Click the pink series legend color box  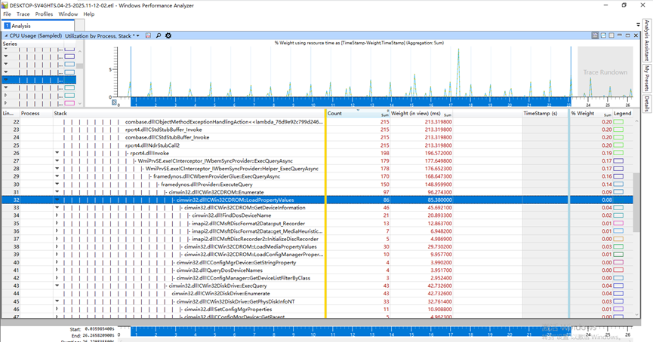coord(69,103)
